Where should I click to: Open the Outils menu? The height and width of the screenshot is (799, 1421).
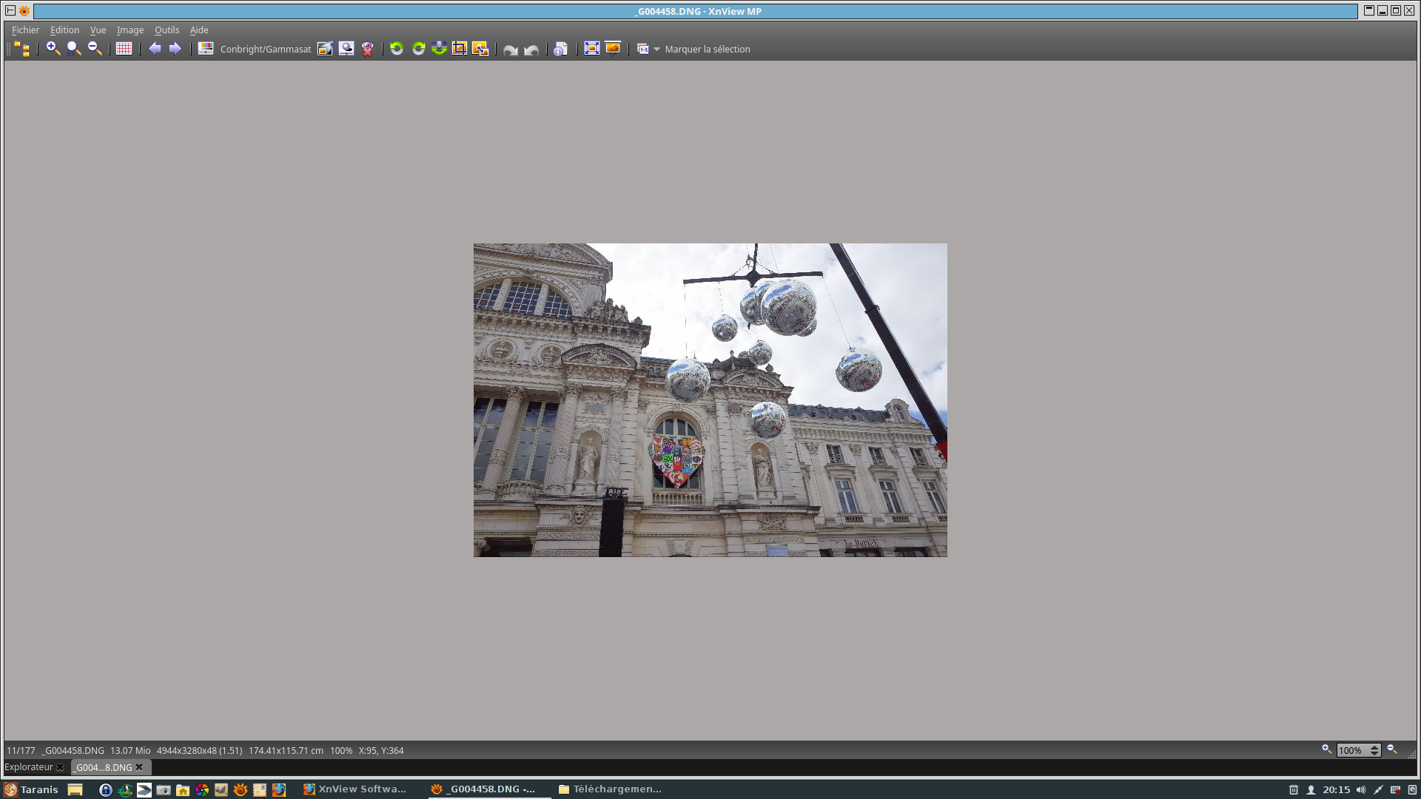point(167,30)
